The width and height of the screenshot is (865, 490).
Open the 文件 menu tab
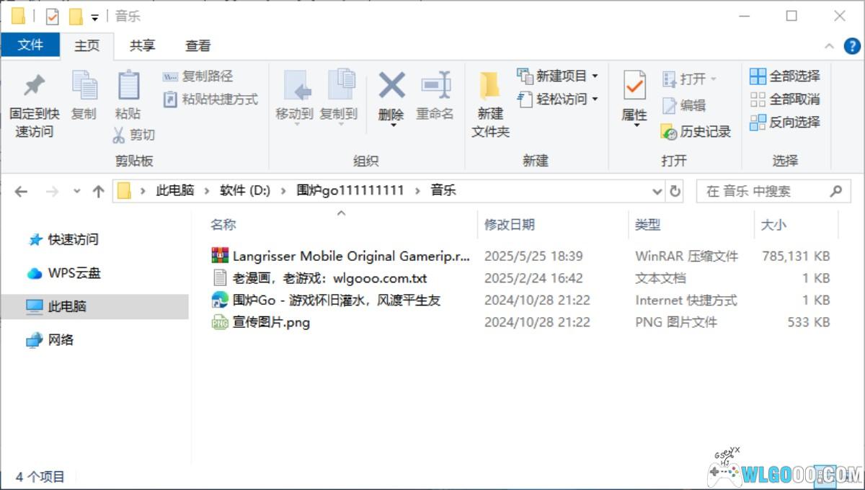(30, 45)
